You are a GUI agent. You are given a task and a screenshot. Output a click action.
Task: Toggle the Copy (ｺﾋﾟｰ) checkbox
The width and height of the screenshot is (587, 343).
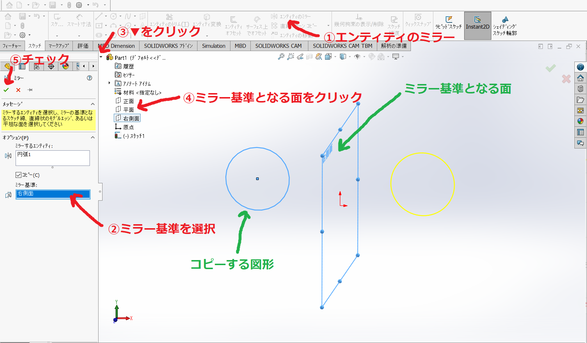18,175
